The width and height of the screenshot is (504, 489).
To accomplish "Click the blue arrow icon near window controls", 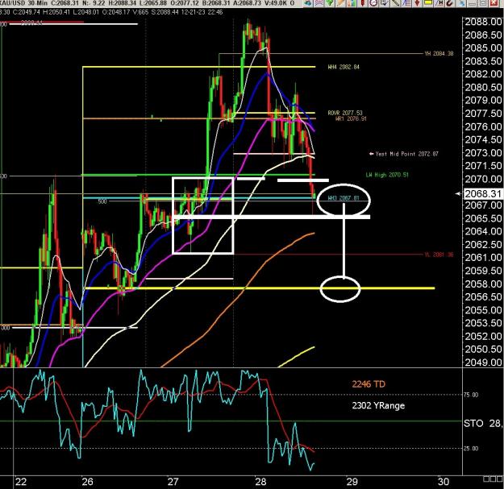I will 461,3.
